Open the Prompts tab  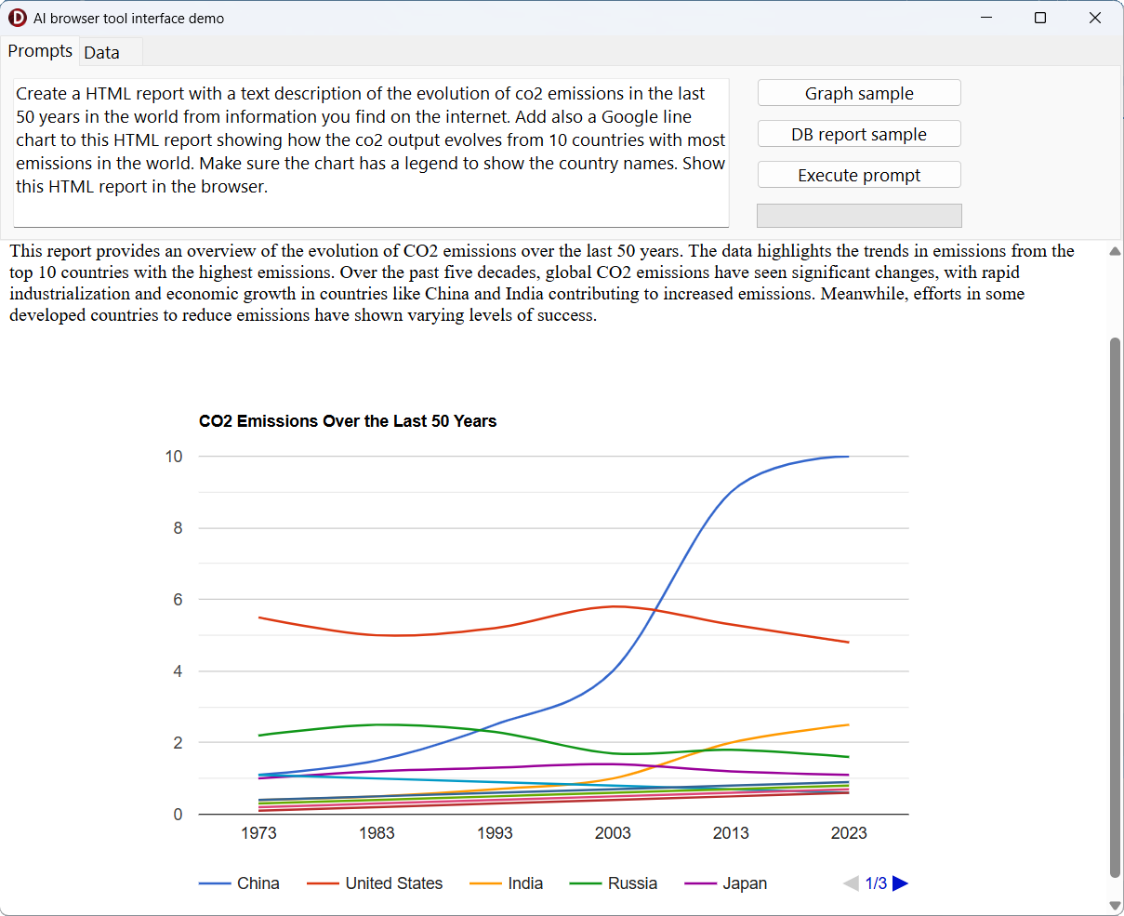click(40, 51)
